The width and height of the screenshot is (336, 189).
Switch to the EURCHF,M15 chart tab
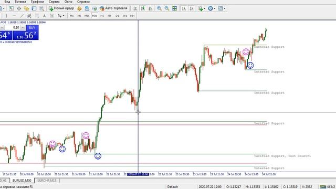click(x=47, y=181)
